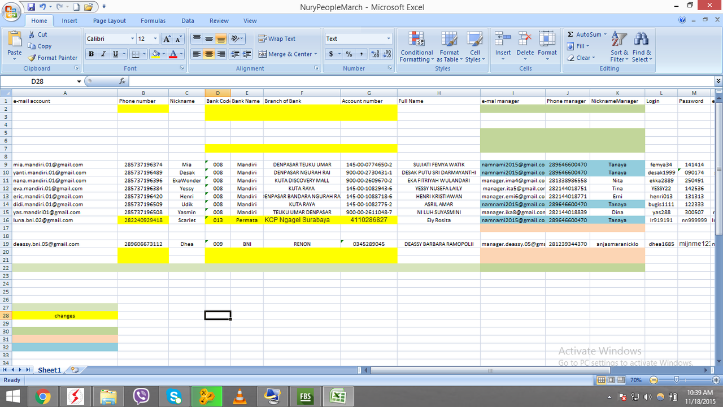The height and width of the screenshot is (407, 723).
Task: Apply Percent Style format
Action: pos(349,54)
